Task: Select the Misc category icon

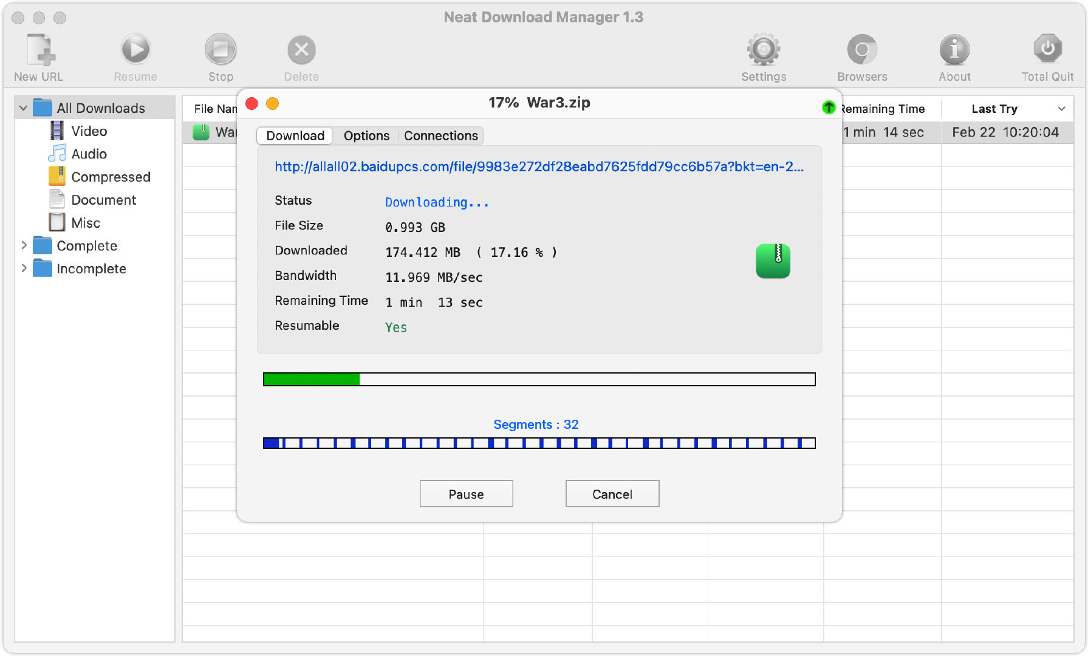Action: click(57, 222)
